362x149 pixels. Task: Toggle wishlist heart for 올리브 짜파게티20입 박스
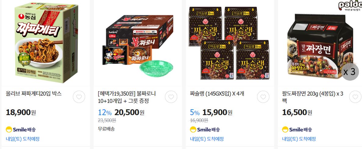click(x=79, y=97)
